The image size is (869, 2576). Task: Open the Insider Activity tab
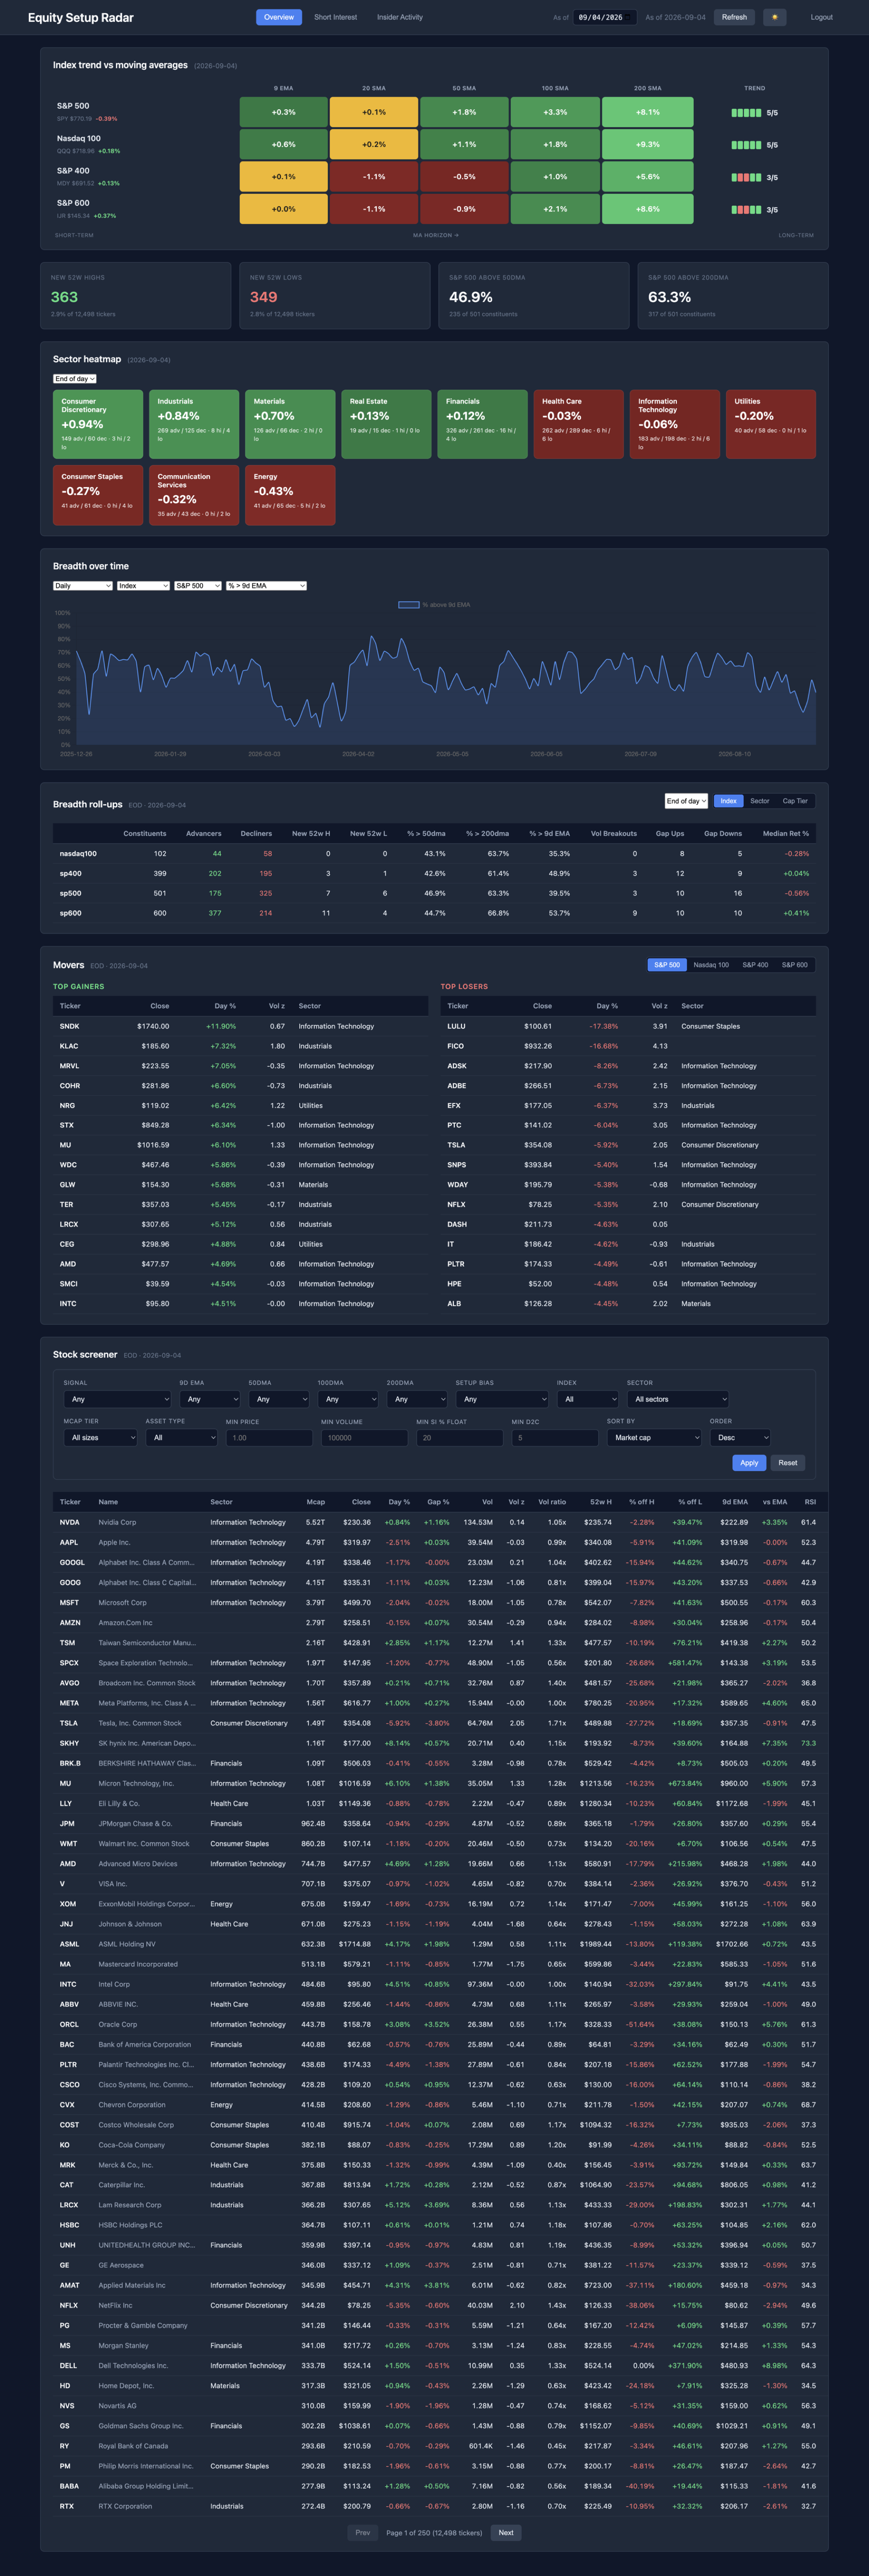pyautogui.click(x=400, y=17)
